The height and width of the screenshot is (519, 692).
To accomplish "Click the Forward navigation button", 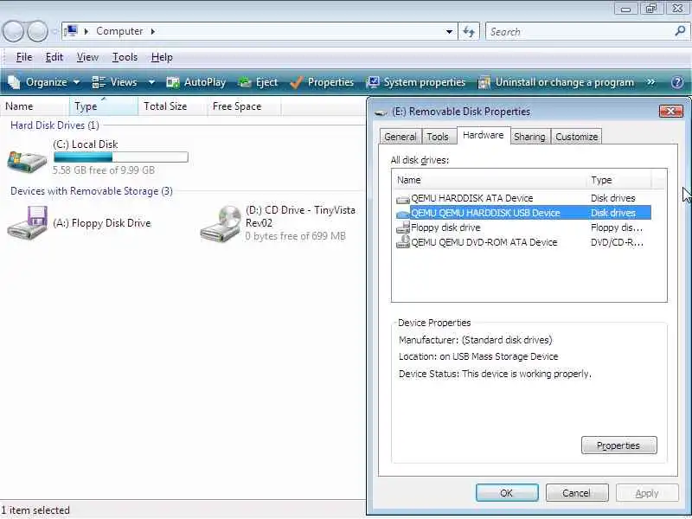I will pyautogui.click(x=37, y=32).
